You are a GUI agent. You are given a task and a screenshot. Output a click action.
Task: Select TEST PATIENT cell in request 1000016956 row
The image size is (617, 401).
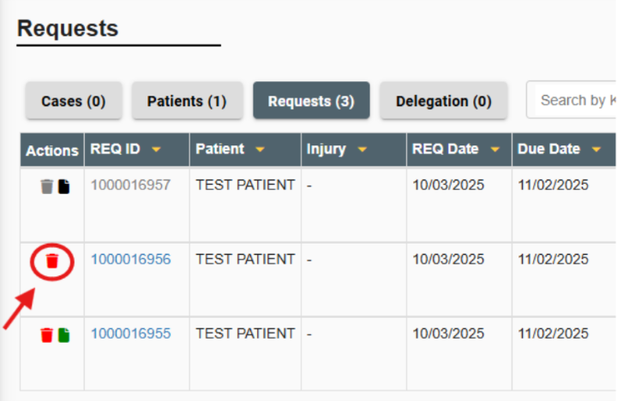[x=245, y=259]
